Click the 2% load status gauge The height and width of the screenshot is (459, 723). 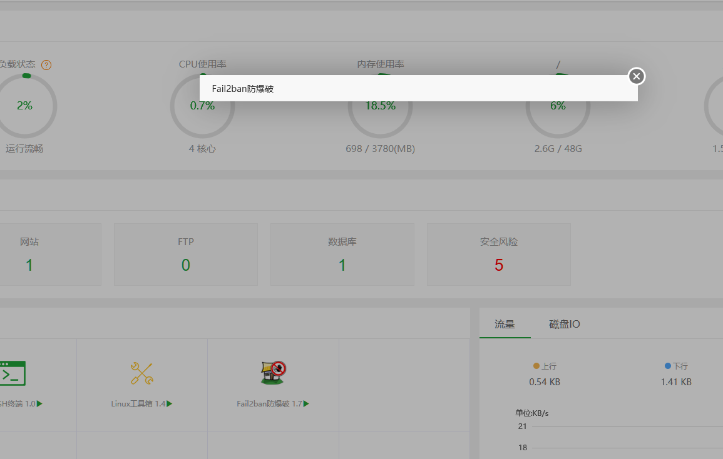point(25,106)
